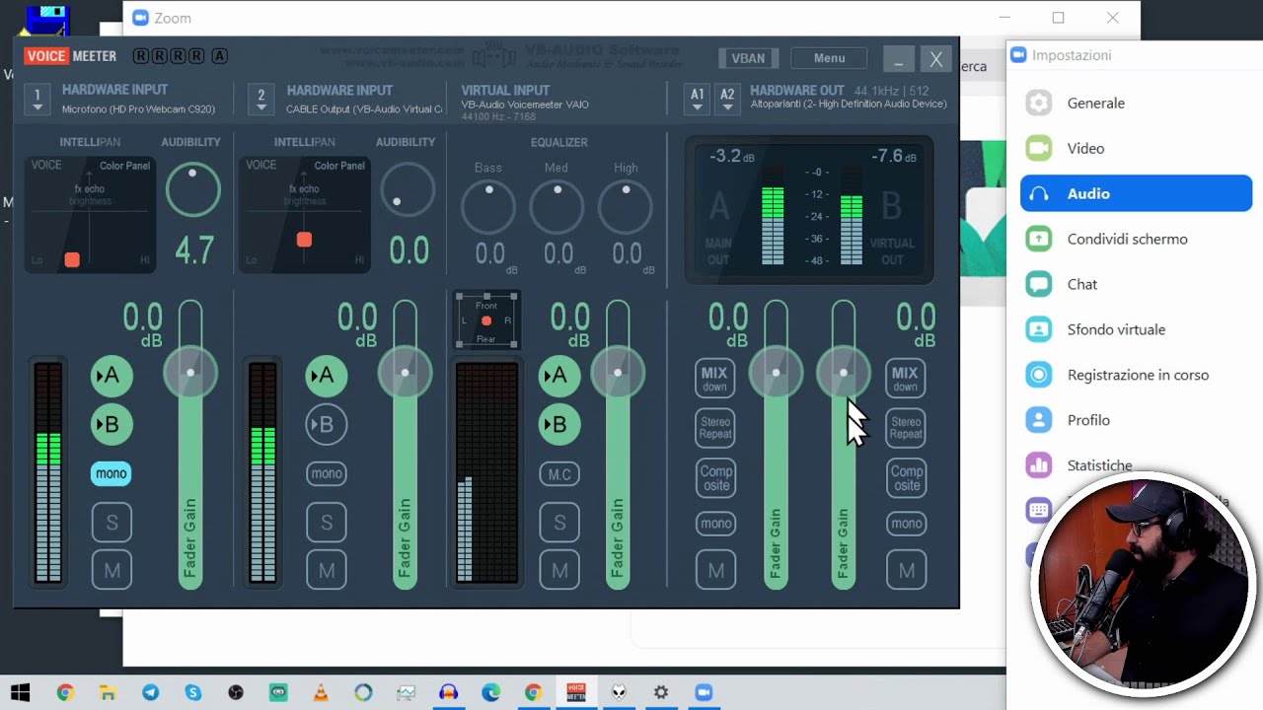Open hardware input 2 device selector
Viewport: 1263px width, 710px height.
point(260,100)
